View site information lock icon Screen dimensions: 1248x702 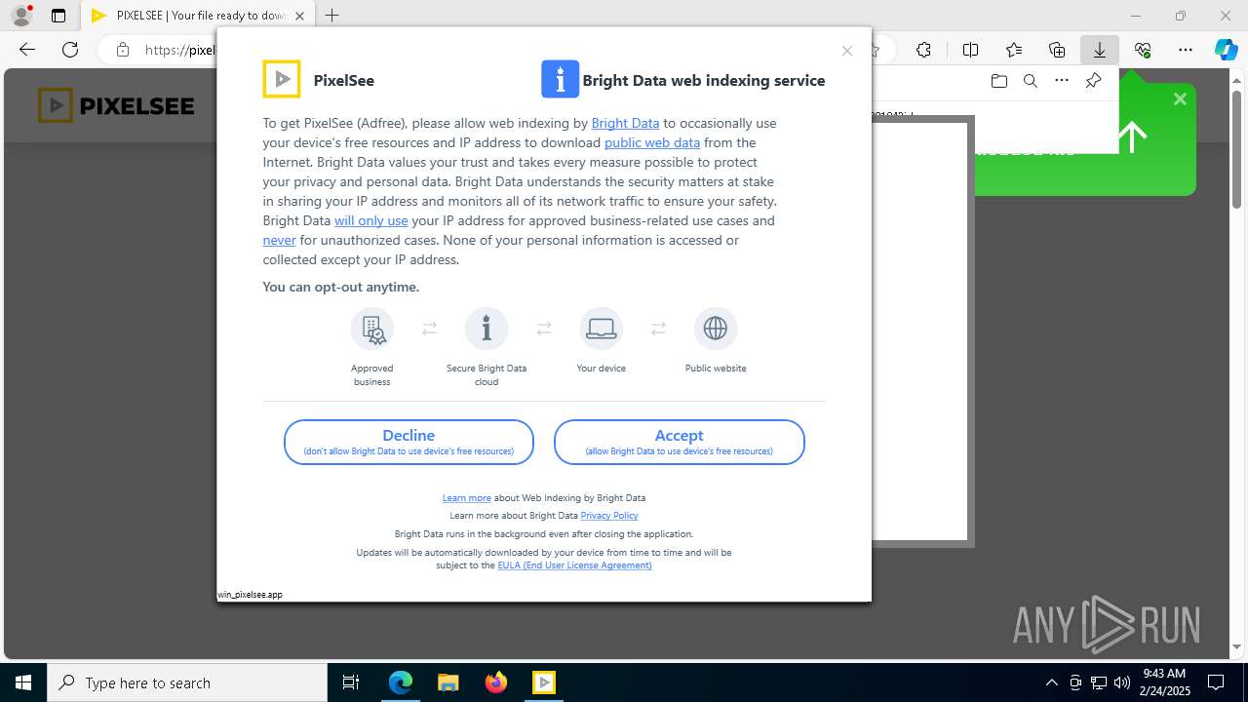(x=122, y=50)
